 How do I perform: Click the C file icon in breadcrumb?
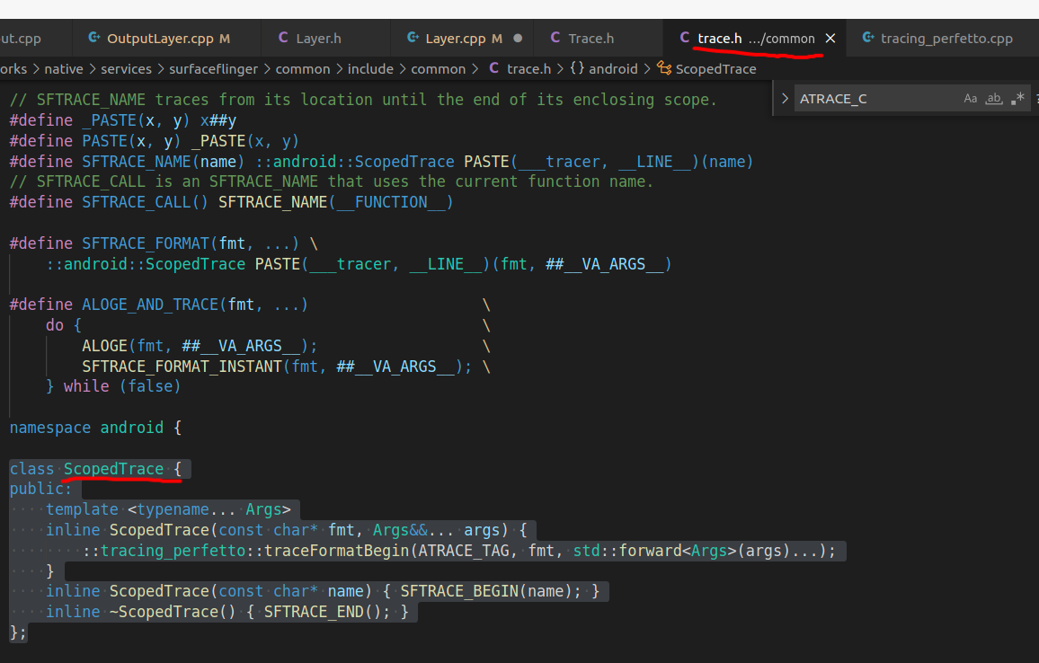493,68
